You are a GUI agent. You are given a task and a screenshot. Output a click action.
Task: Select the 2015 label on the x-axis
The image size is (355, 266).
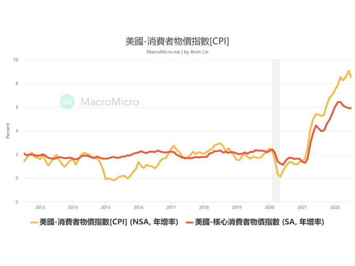pos(105,207)
